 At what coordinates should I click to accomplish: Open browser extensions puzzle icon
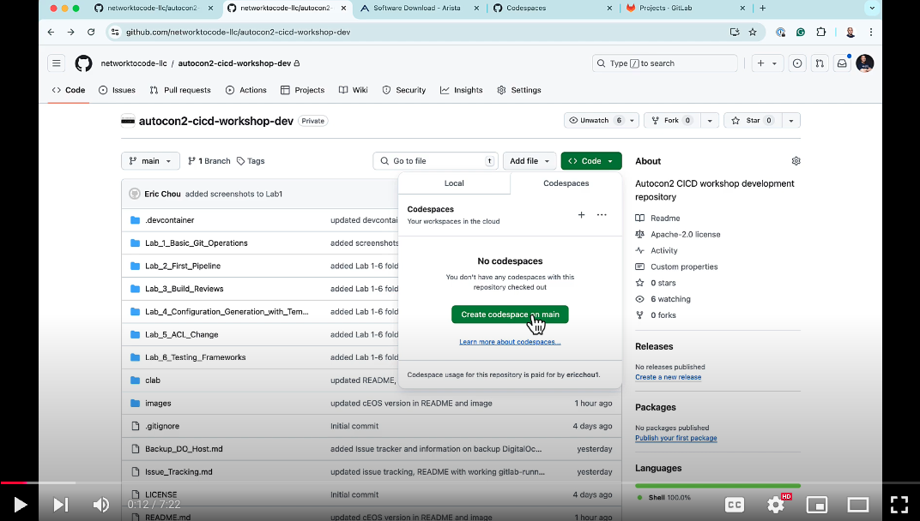[x=820, y=33]
